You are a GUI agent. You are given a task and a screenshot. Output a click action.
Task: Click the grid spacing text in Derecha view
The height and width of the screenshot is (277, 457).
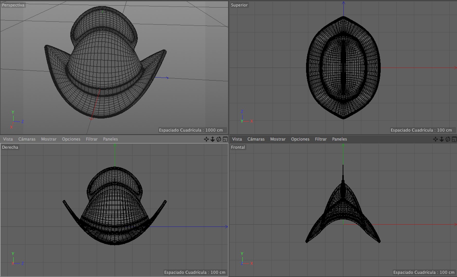tap(195, 272)
